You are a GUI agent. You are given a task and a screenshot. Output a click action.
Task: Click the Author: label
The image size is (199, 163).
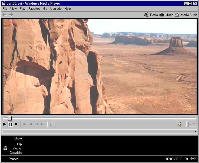(x=18, y=148)
